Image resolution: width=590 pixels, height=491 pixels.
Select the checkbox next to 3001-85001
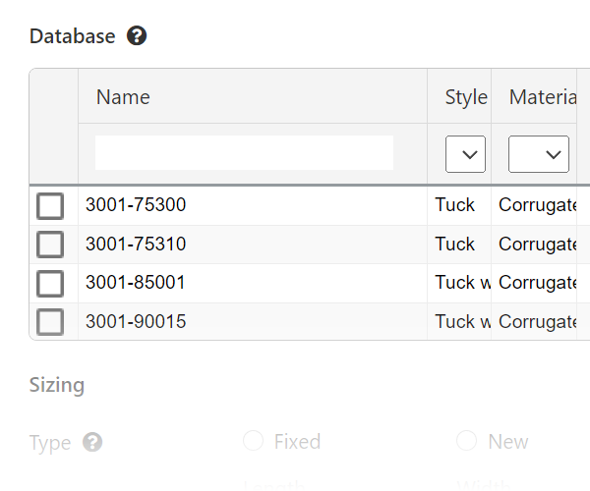click(x=50, y=283)
